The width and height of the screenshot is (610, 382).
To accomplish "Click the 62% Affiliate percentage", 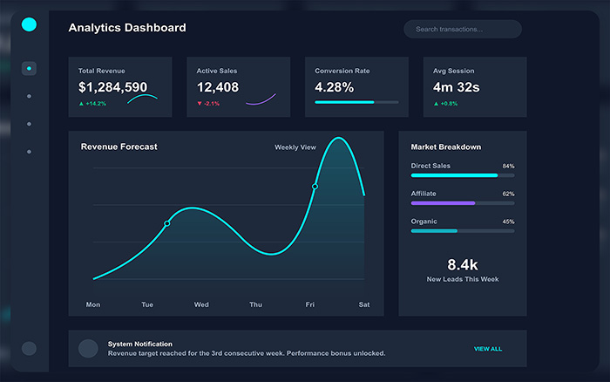I will 508,194.
